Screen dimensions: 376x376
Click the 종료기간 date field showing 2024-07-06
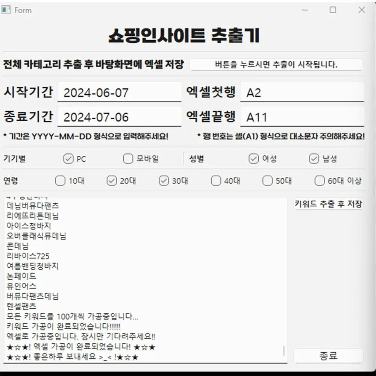coord(119,117)
